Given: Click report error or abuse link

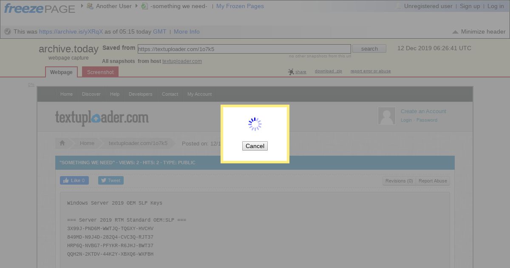Looking at the screenshot, I should (371, 71).
